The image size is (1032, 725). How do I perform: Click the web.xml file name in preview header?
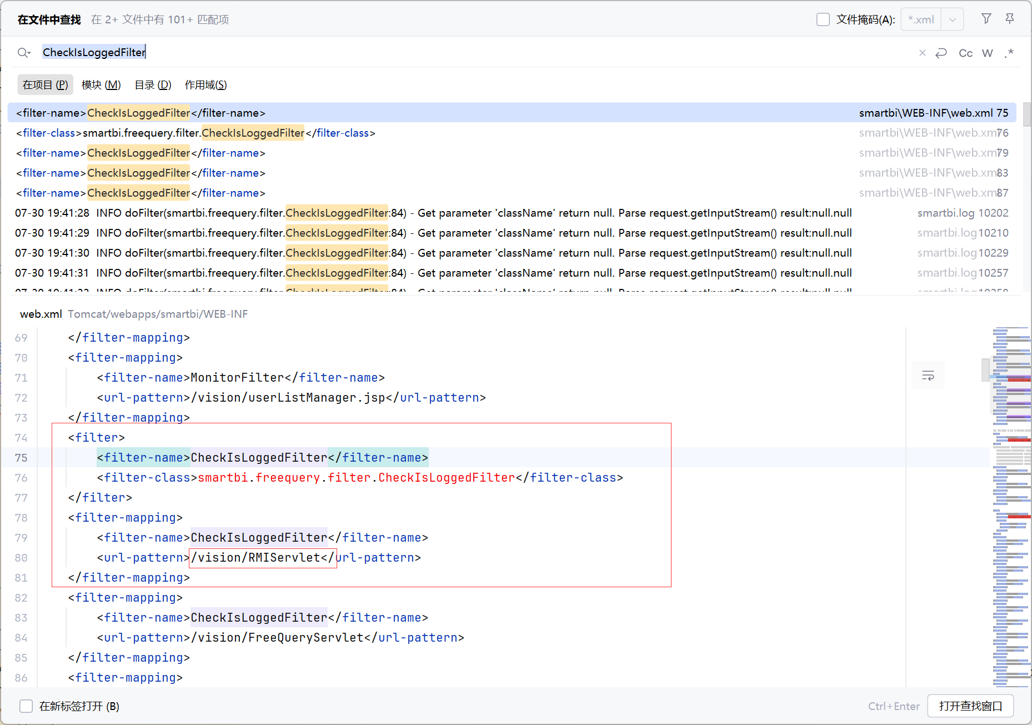(41, 314)
